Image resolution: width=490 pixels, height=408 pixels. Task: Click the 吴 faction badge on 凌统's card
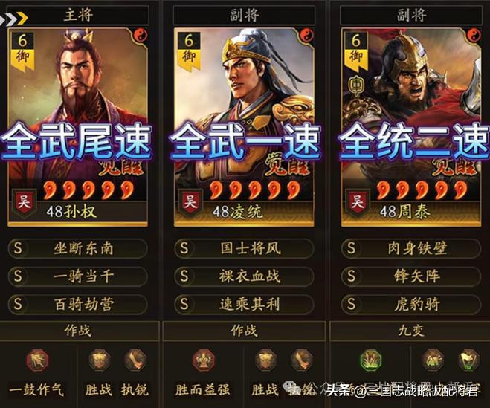(x=190, y=202)
